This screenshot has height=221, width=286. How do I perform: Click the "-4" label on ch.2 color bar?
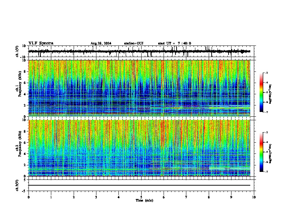(266, 142)
